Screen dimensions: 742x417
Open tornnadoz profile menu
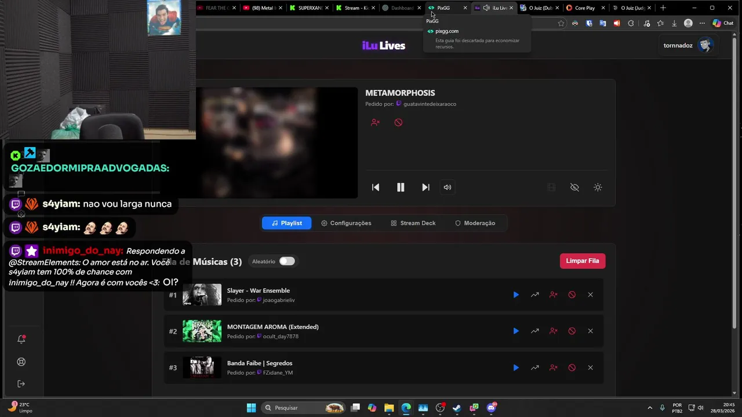tap(688, 45)
